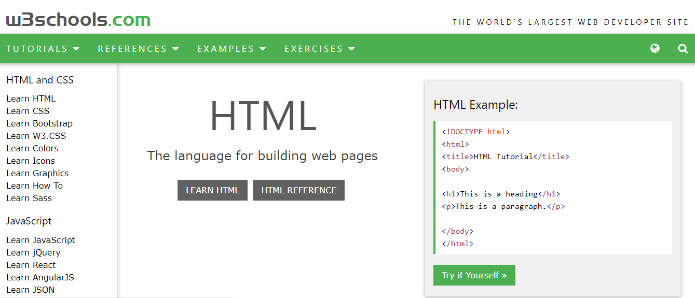Click the HTML REFERENCE button

coord(298,190)
